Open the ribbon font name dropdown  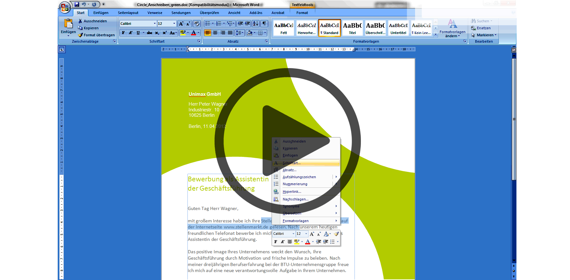(x=155, y=24)
